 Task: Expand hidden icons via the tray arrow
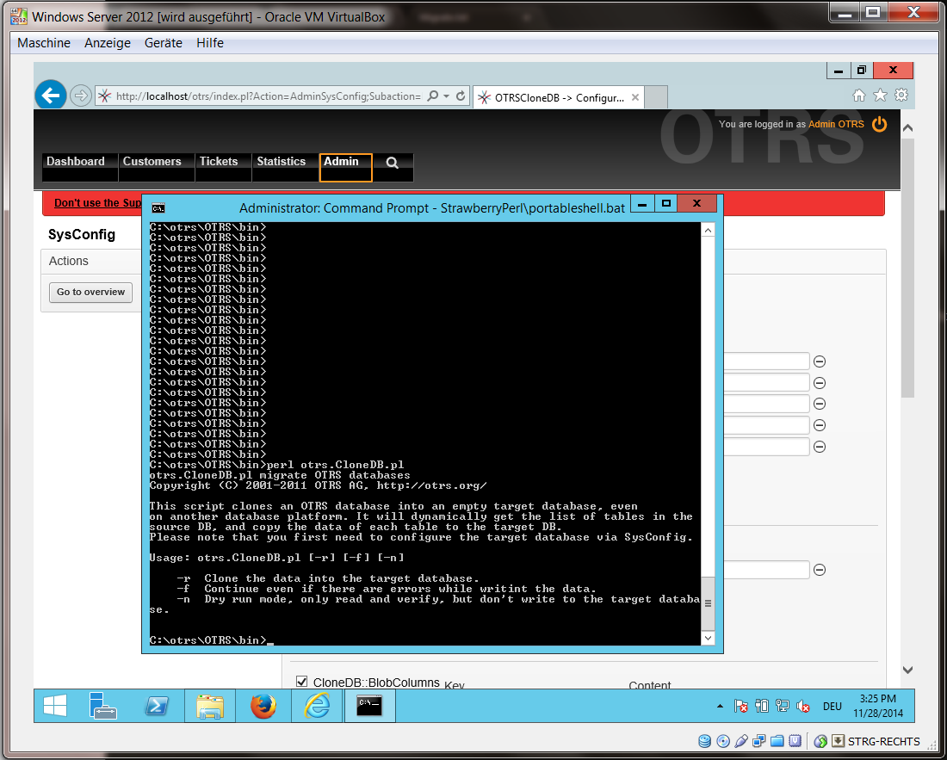coord(721,705)
